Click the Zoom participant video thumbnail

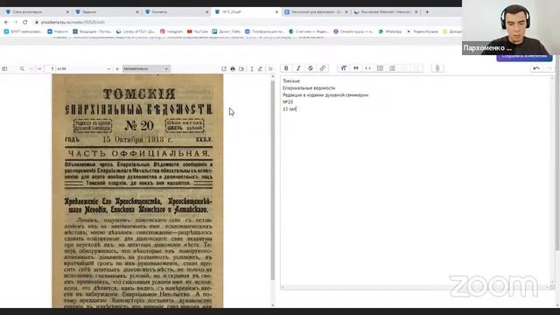(x=511, y=27)
